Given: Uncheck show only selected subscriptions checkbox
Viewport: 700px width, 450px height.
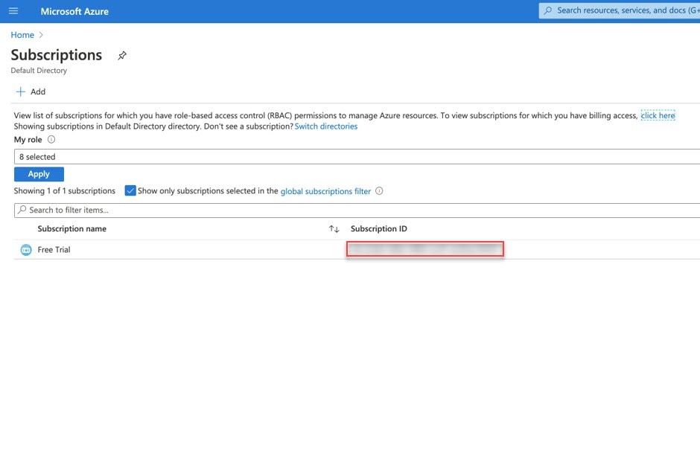Looking at the screenshot, I should (x=130, y=191).
